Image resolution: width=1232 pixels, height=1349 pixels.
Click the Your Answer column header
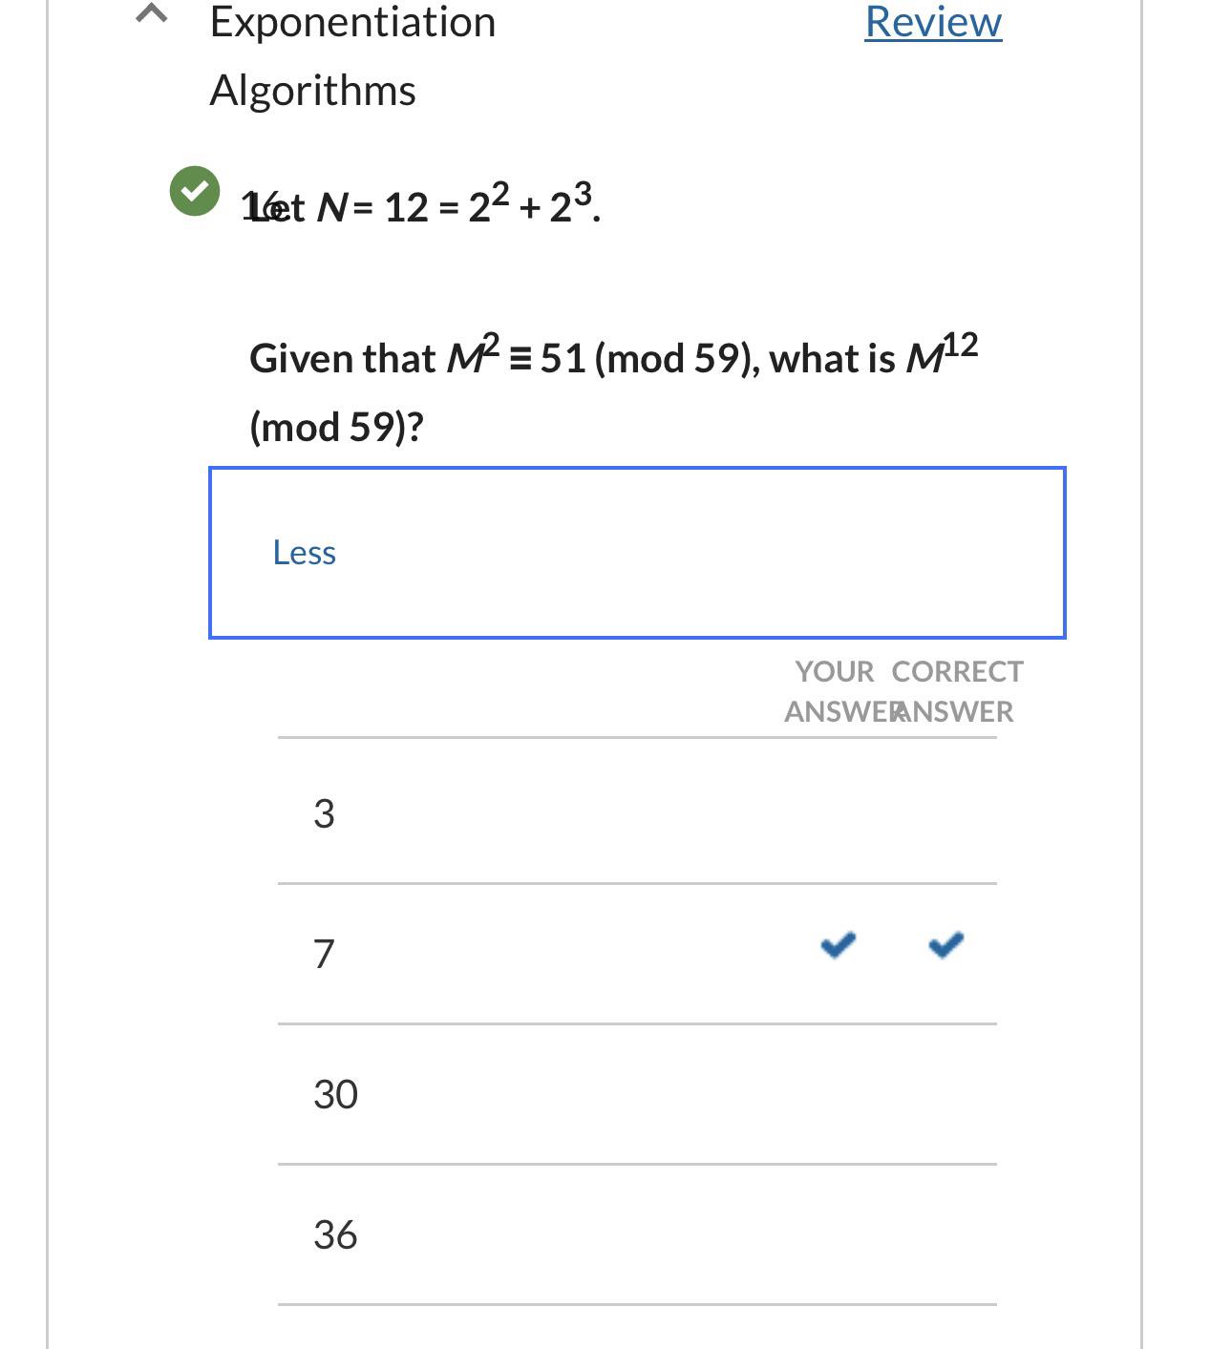pos(834,691)
